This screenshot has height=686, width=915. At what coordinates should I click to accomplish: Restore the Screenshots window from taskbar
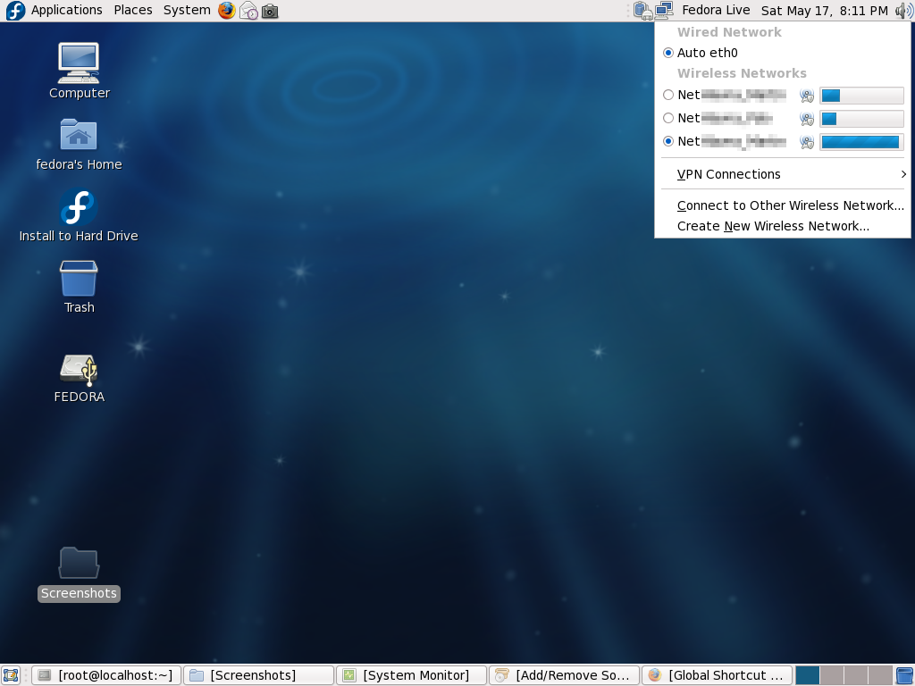click(258, 675)
